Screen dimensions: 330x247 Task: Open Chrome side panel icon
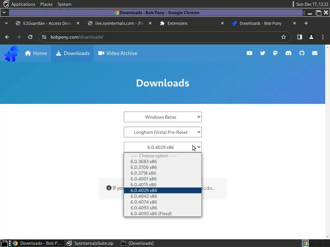coord(300,37)
